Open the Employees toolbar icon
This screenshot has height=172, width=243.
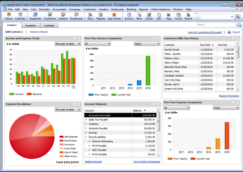point(76,16)
